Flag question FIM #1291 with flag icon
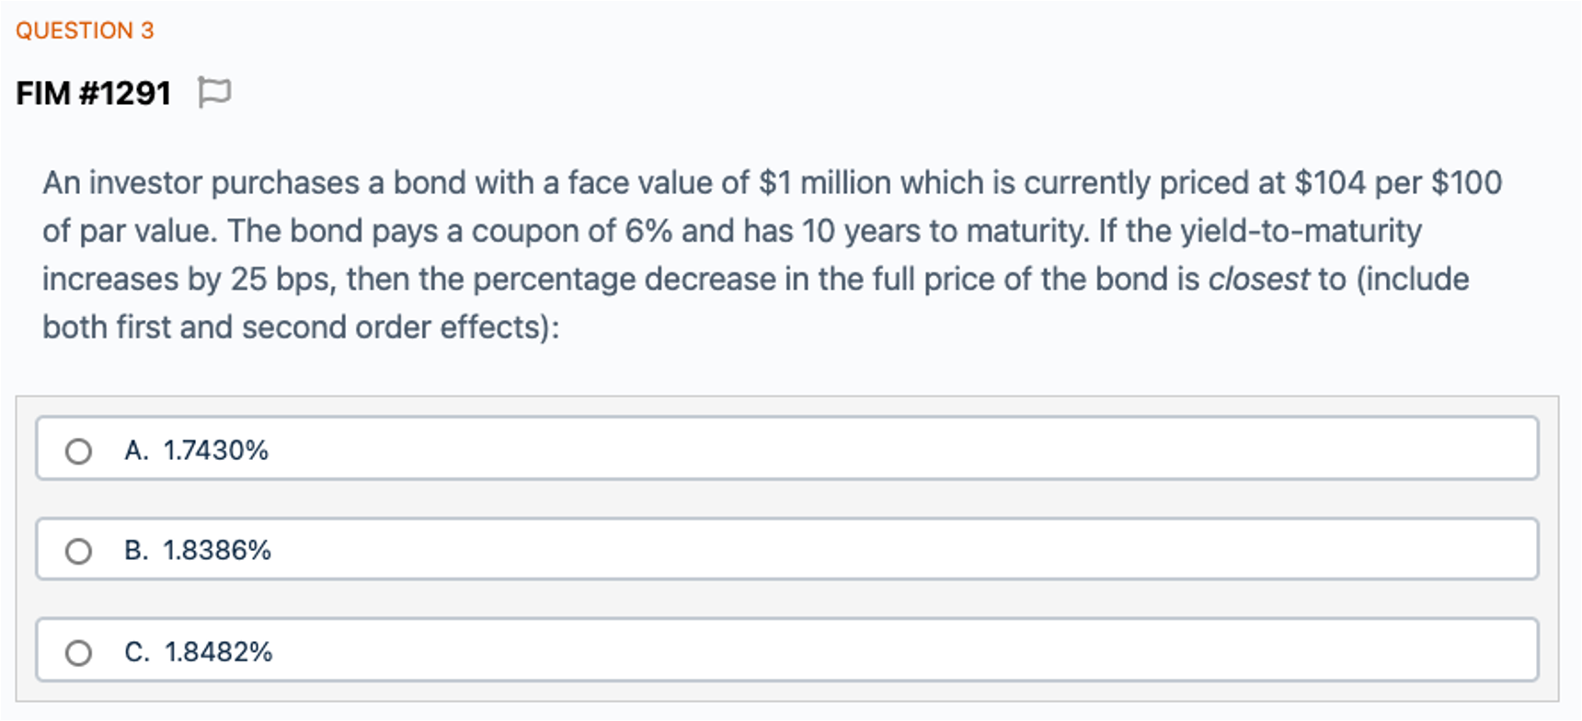 pyautogui.click(x=214, y=92)
